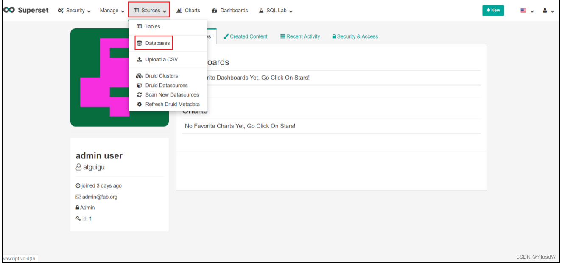Click the bar chart icon beside Charts
Screen dimensions: 562x263
tap(179, 11)
